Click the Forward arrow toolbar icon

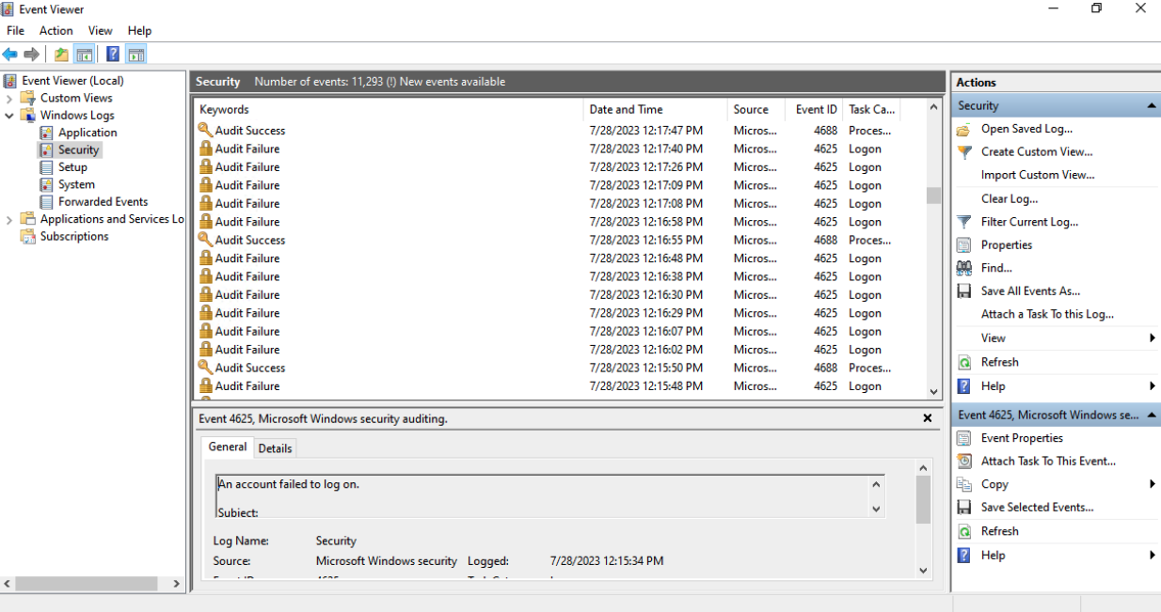point(32,55)
